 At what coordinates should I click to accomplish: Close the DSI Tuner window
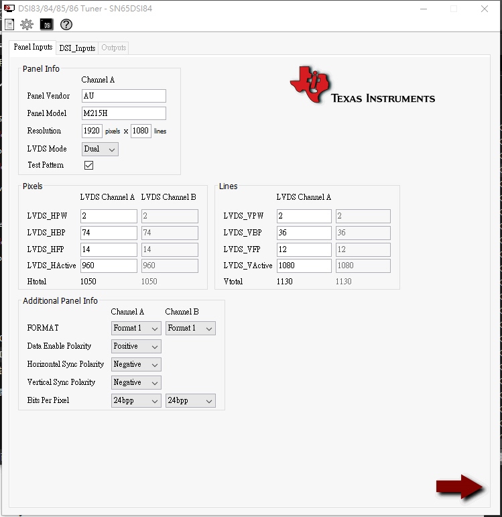tap(484, 9)
